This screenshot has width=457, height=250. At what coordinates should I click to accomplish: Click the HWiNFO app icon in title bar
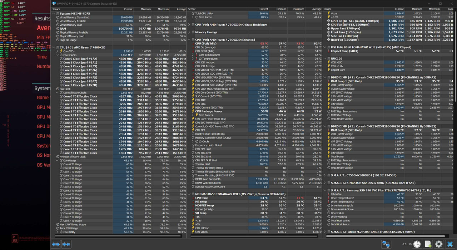(x=54, y=4)
